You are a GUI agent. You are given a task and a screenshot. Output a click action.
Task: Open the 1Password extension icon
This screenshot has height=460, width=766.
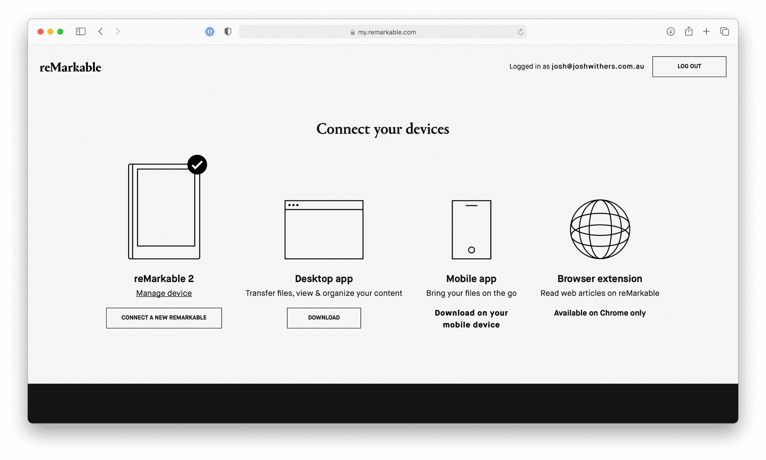coord(210,31)
